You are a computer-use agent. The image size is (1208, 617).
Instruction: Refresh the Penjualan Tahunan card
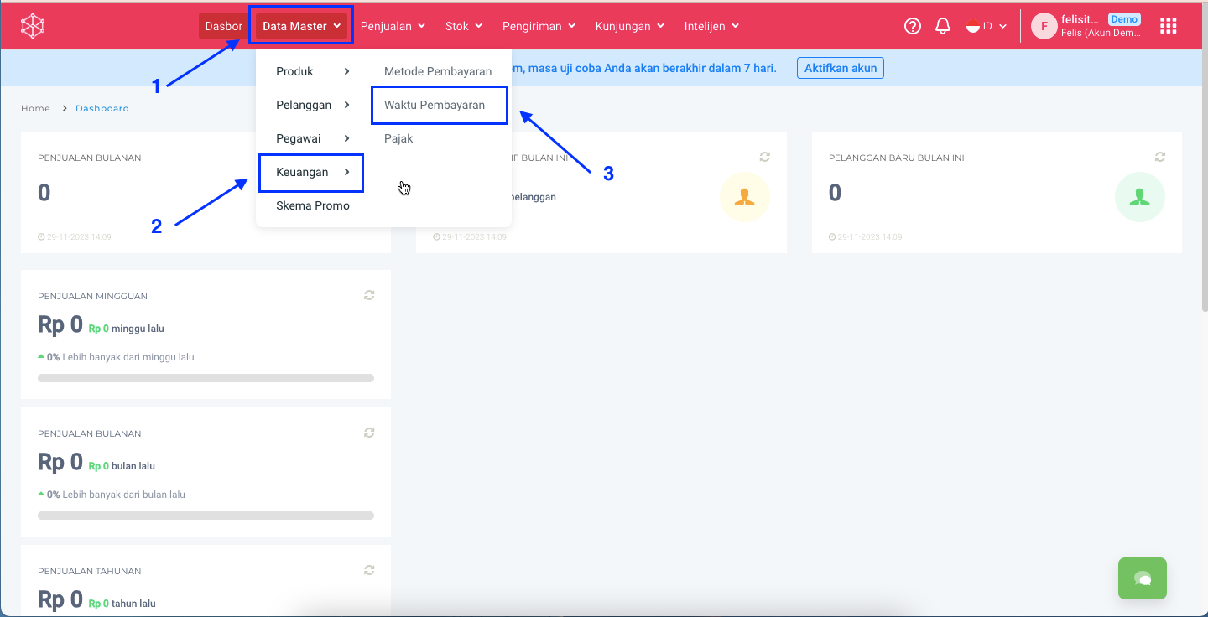coord(369,570)
